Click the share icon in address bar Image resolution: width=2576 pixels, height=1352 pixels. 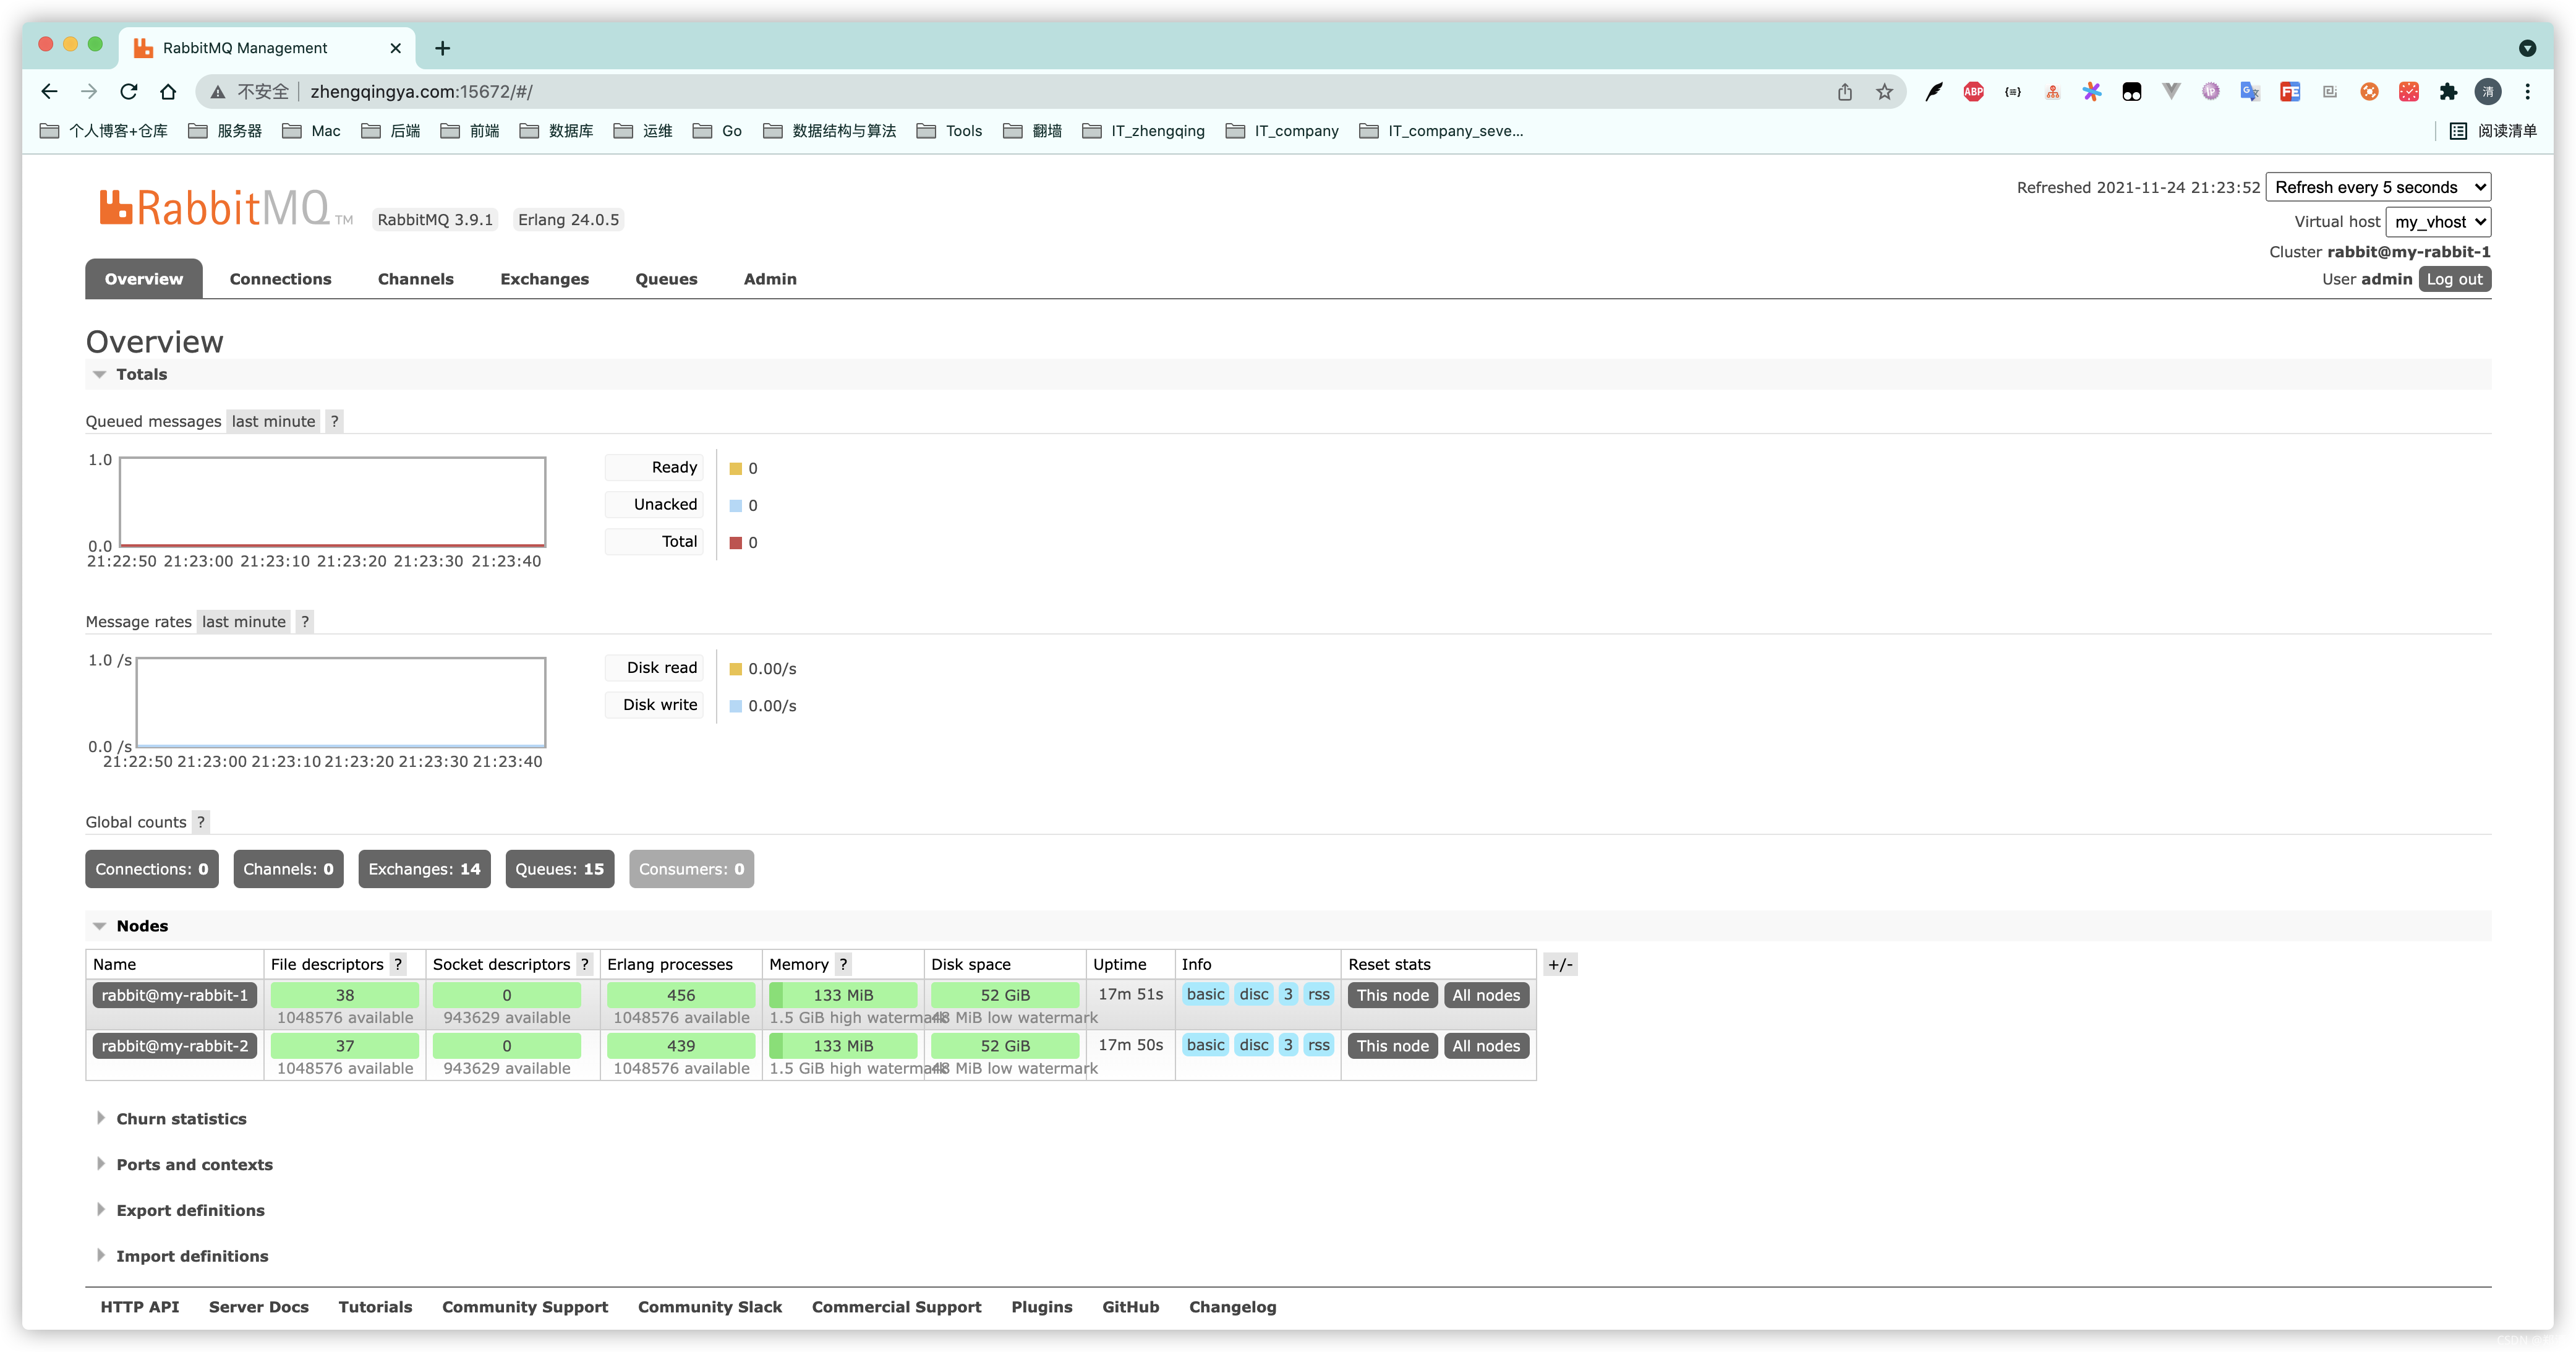(x=1845, y=92)
